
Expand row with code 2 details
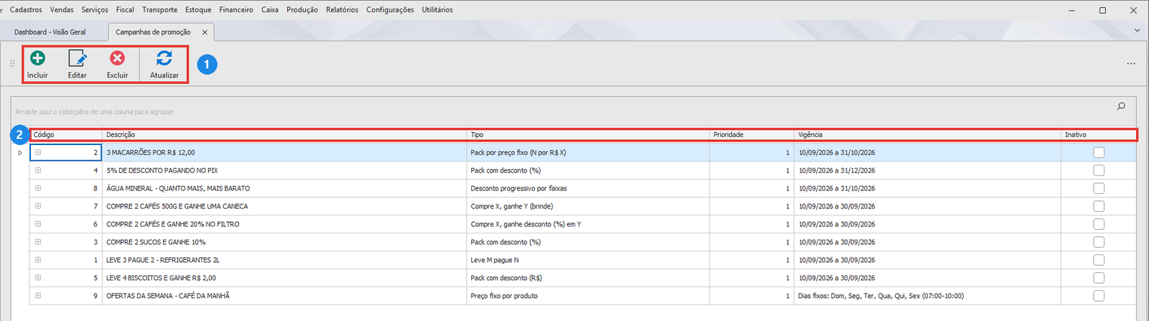point(38,152)
